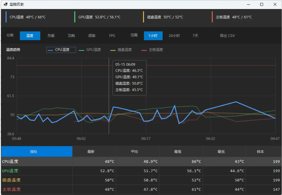Image resolution: width=282 pixels, height=195 pixels.
Task: Click the 导出 CSV button
Action: click(227, 36)
